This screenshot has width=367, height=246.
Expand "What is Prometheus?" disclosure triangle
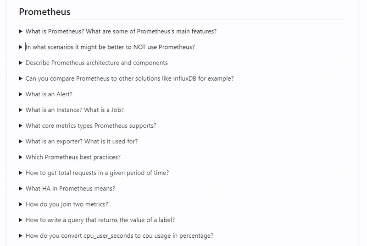21,31
